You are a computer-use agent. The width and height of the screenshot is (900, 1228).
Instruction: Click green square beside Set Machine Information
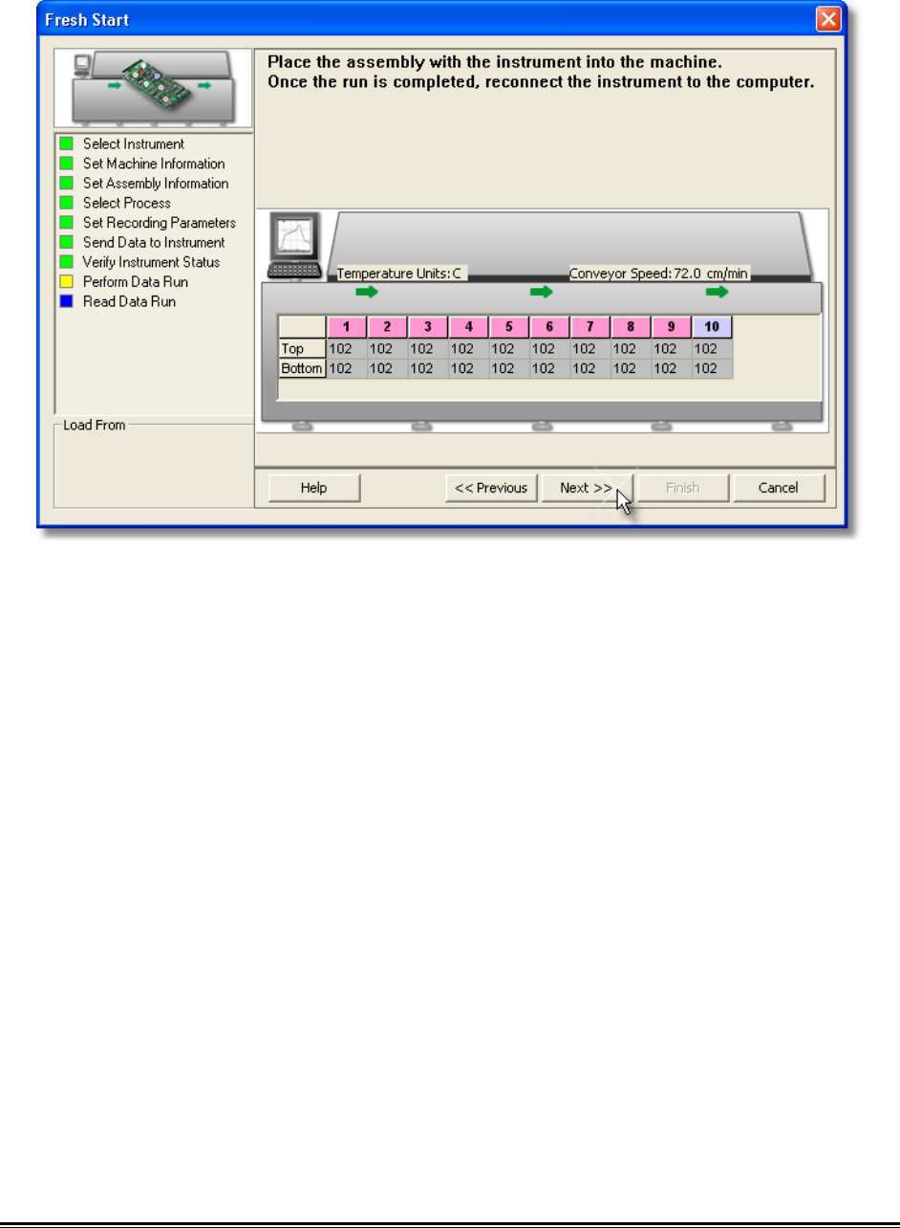click(66, 164)
